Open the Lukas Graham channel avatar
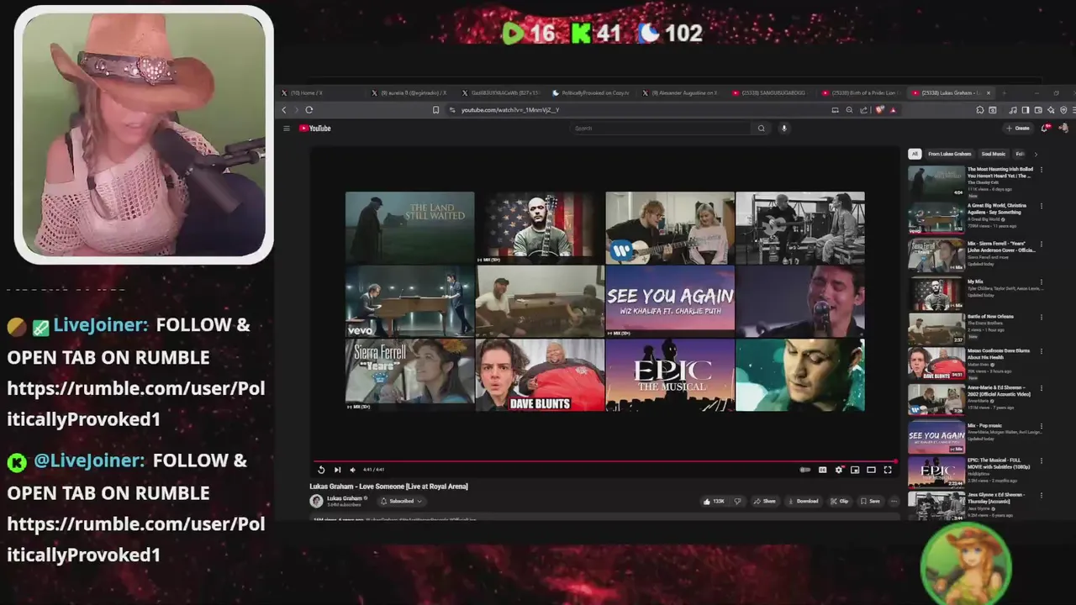 point(317,501)
